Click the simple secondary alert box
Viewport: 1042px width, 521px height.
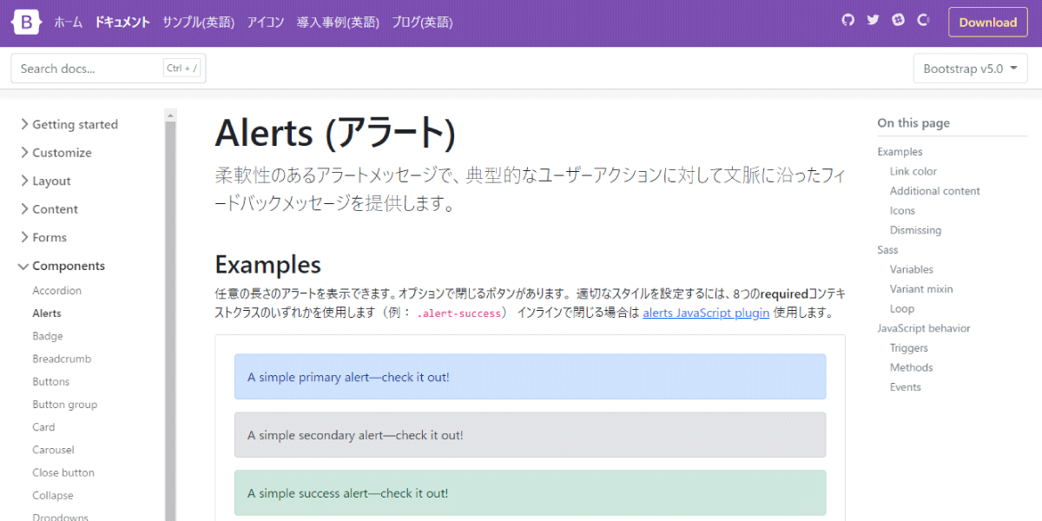530,435
